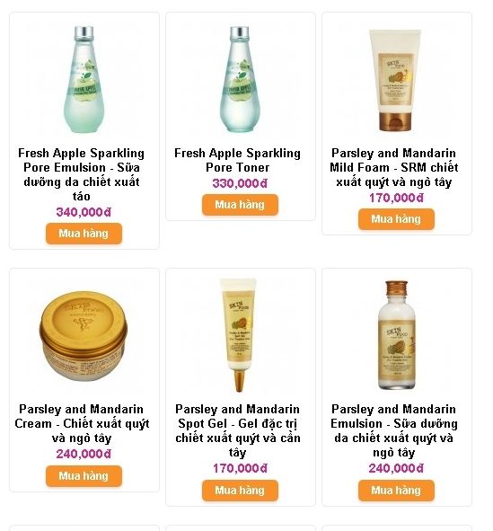View the Parsley and Mandarin Cream jar image
The width and height of the screenshot is (493, 531).
coord(84,336)
